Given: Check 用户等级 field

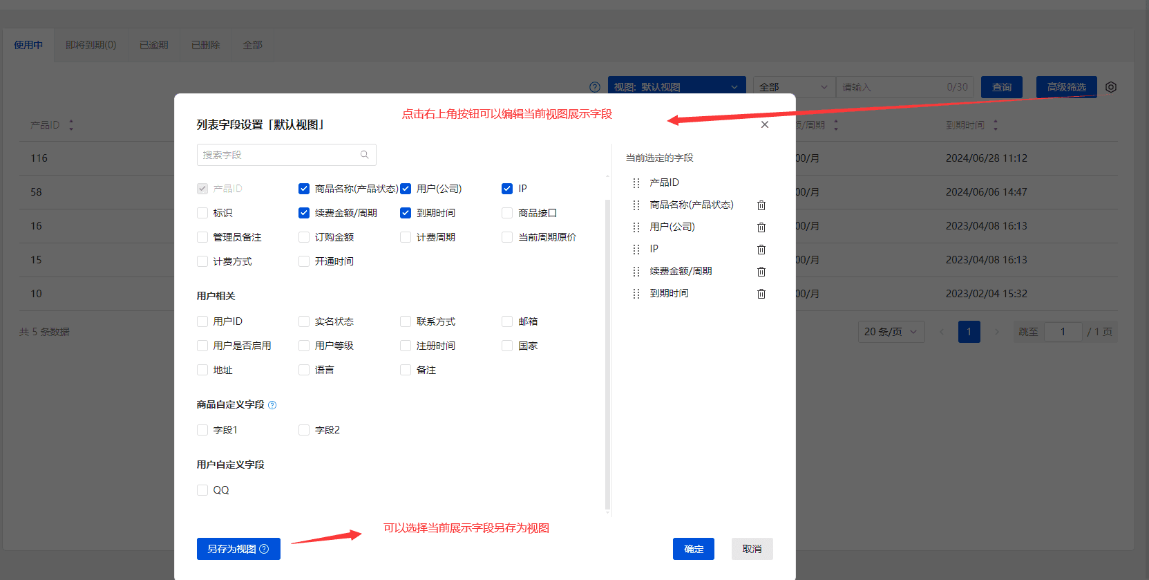Looking at the screenshot, I should click(x=304, y=346).
